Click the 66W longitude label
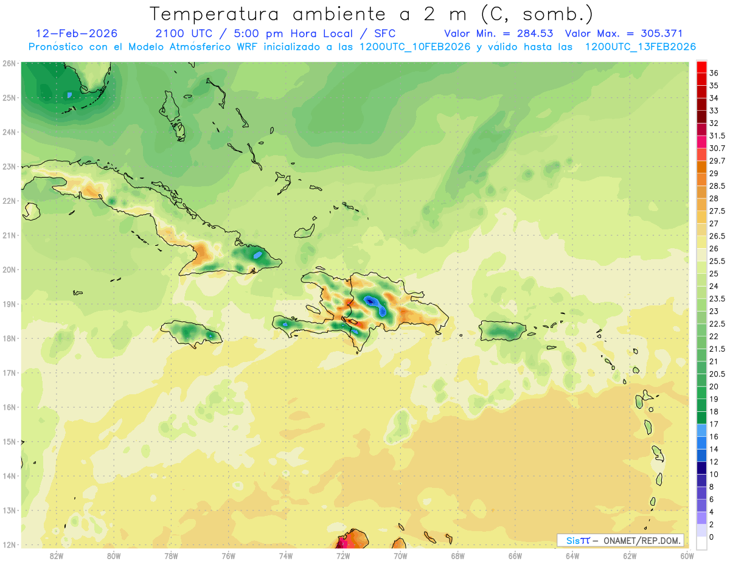The image size is (730, 564). 515,555
